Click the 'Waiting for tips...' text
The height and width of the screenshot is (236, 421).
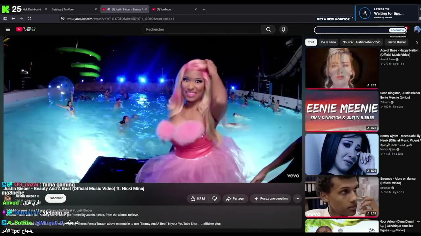pos(389,13)
